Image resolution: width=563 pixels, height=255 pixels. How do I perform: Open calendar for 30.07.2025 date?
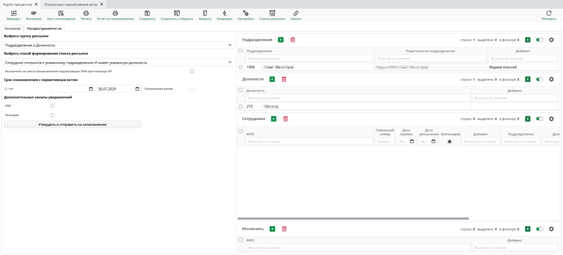[137, 89]
